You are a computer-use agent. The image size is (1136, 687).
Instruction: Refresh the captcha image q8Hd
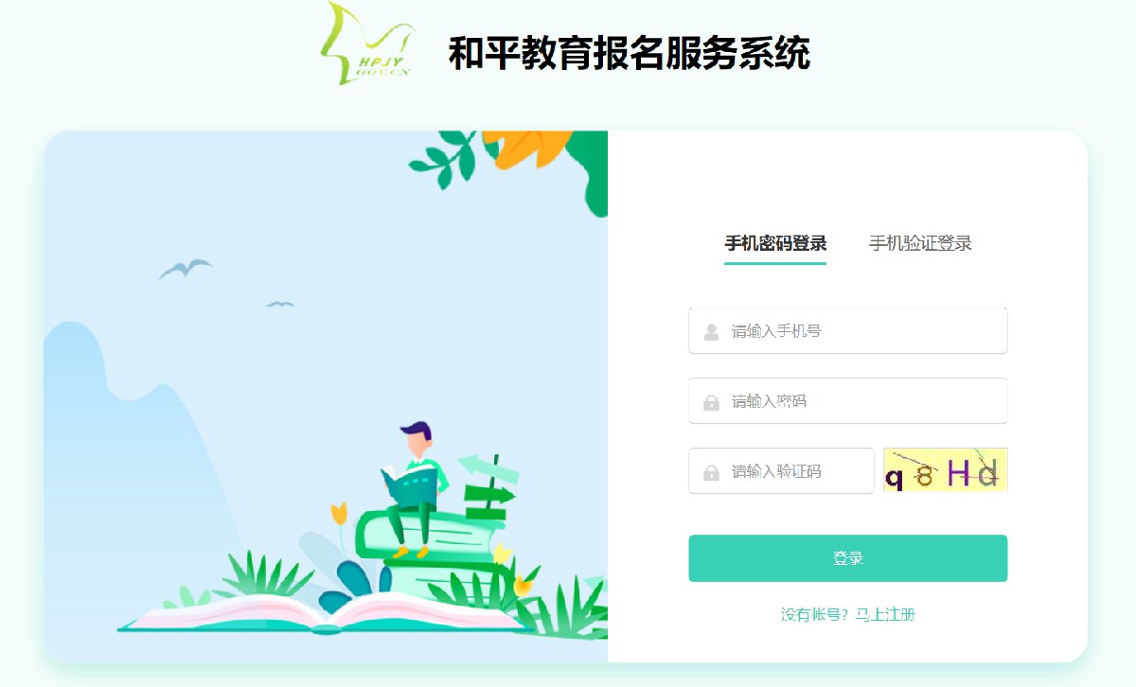(x=945, y=470)
